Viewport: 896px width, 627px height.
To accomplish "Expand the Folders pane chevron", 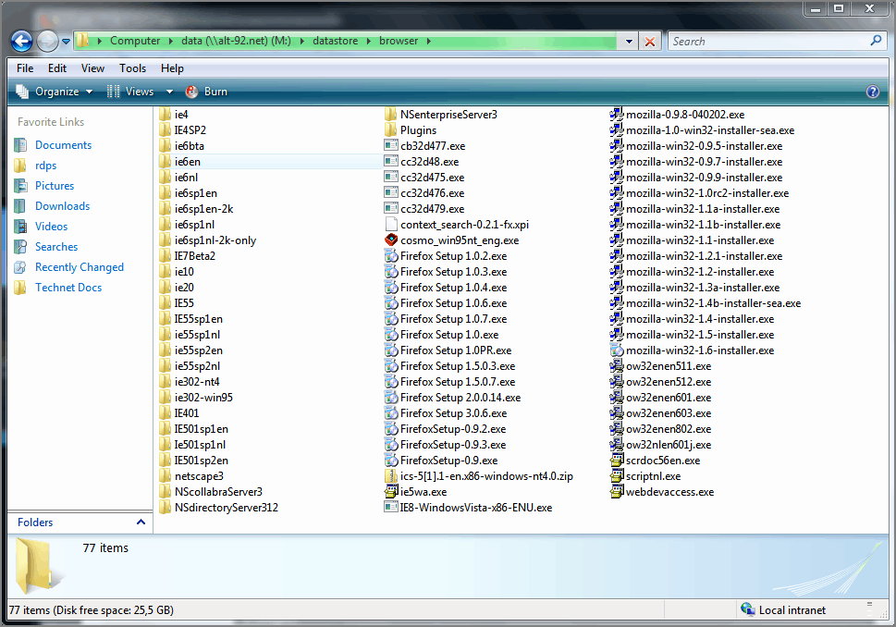I will pyautogui.click(x=141, y=522).
